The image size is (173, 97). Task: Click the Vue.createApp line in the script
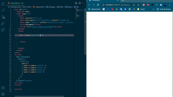point(23,57)
